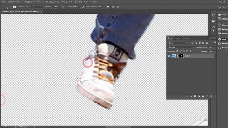Toggle lock artboard nesting icon
228x128 pixels.
pos(187,51)
